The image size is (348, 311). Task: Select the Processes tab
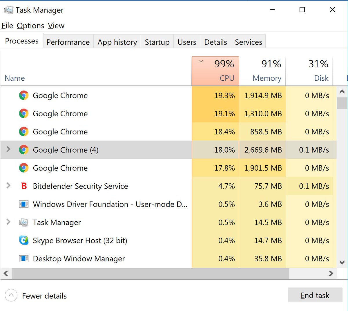(22, 41)
